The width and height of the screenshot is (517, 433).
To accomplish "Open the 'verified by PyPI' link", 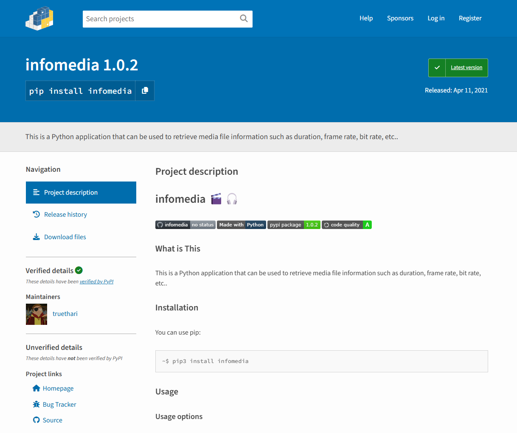I will click(x=96, y=281).
